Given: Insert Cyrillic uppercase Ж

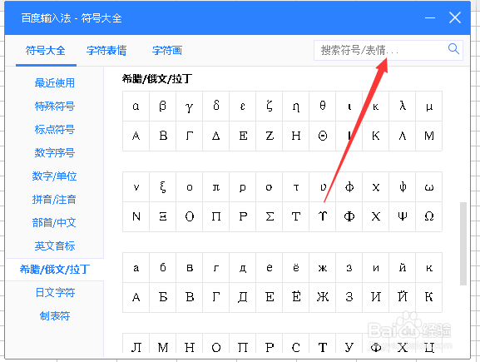Looking at the screenshot, I should click(x=322, y=297).
